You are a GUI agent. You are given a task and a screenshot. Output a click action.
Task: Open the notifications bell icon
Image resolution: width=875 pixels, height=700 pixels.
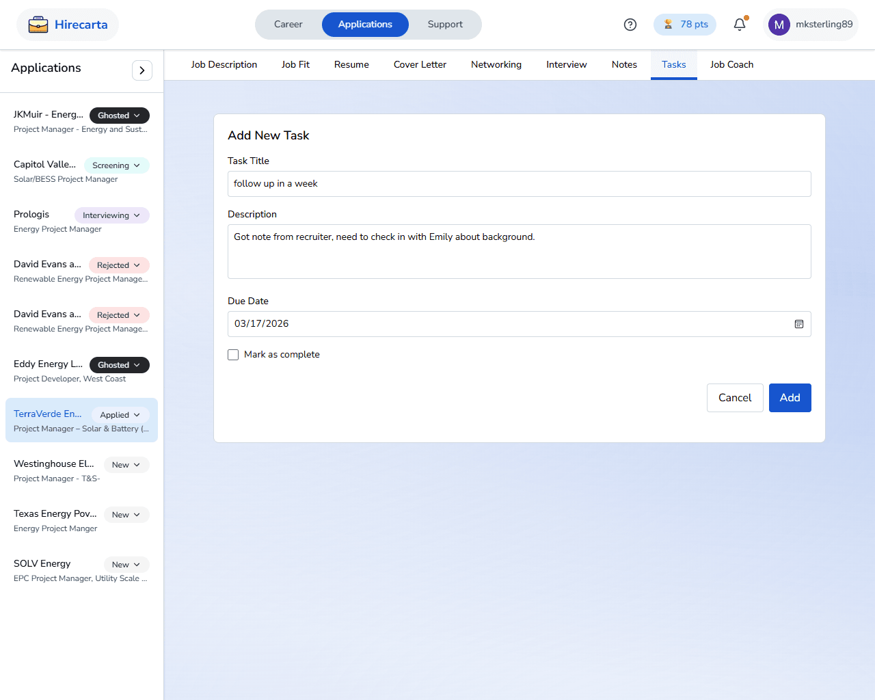pos(740,25)
